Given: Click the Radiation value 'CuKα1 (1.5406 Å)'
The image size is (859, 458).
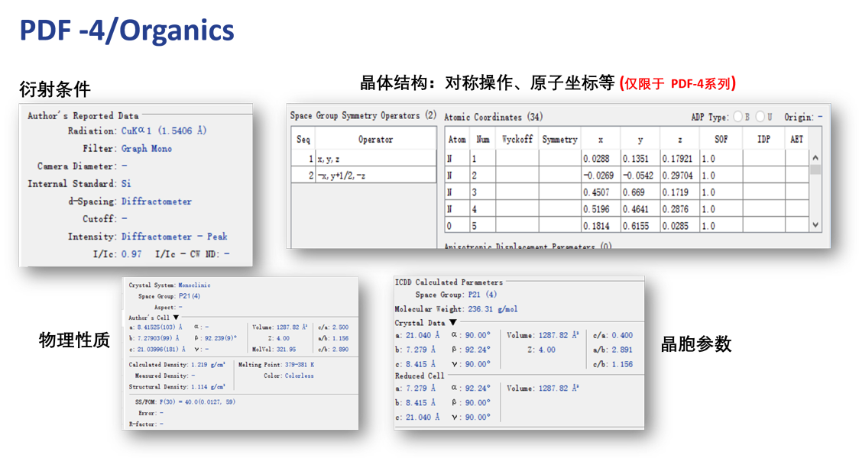Looking at the screenshot, I should coord(164,131).
